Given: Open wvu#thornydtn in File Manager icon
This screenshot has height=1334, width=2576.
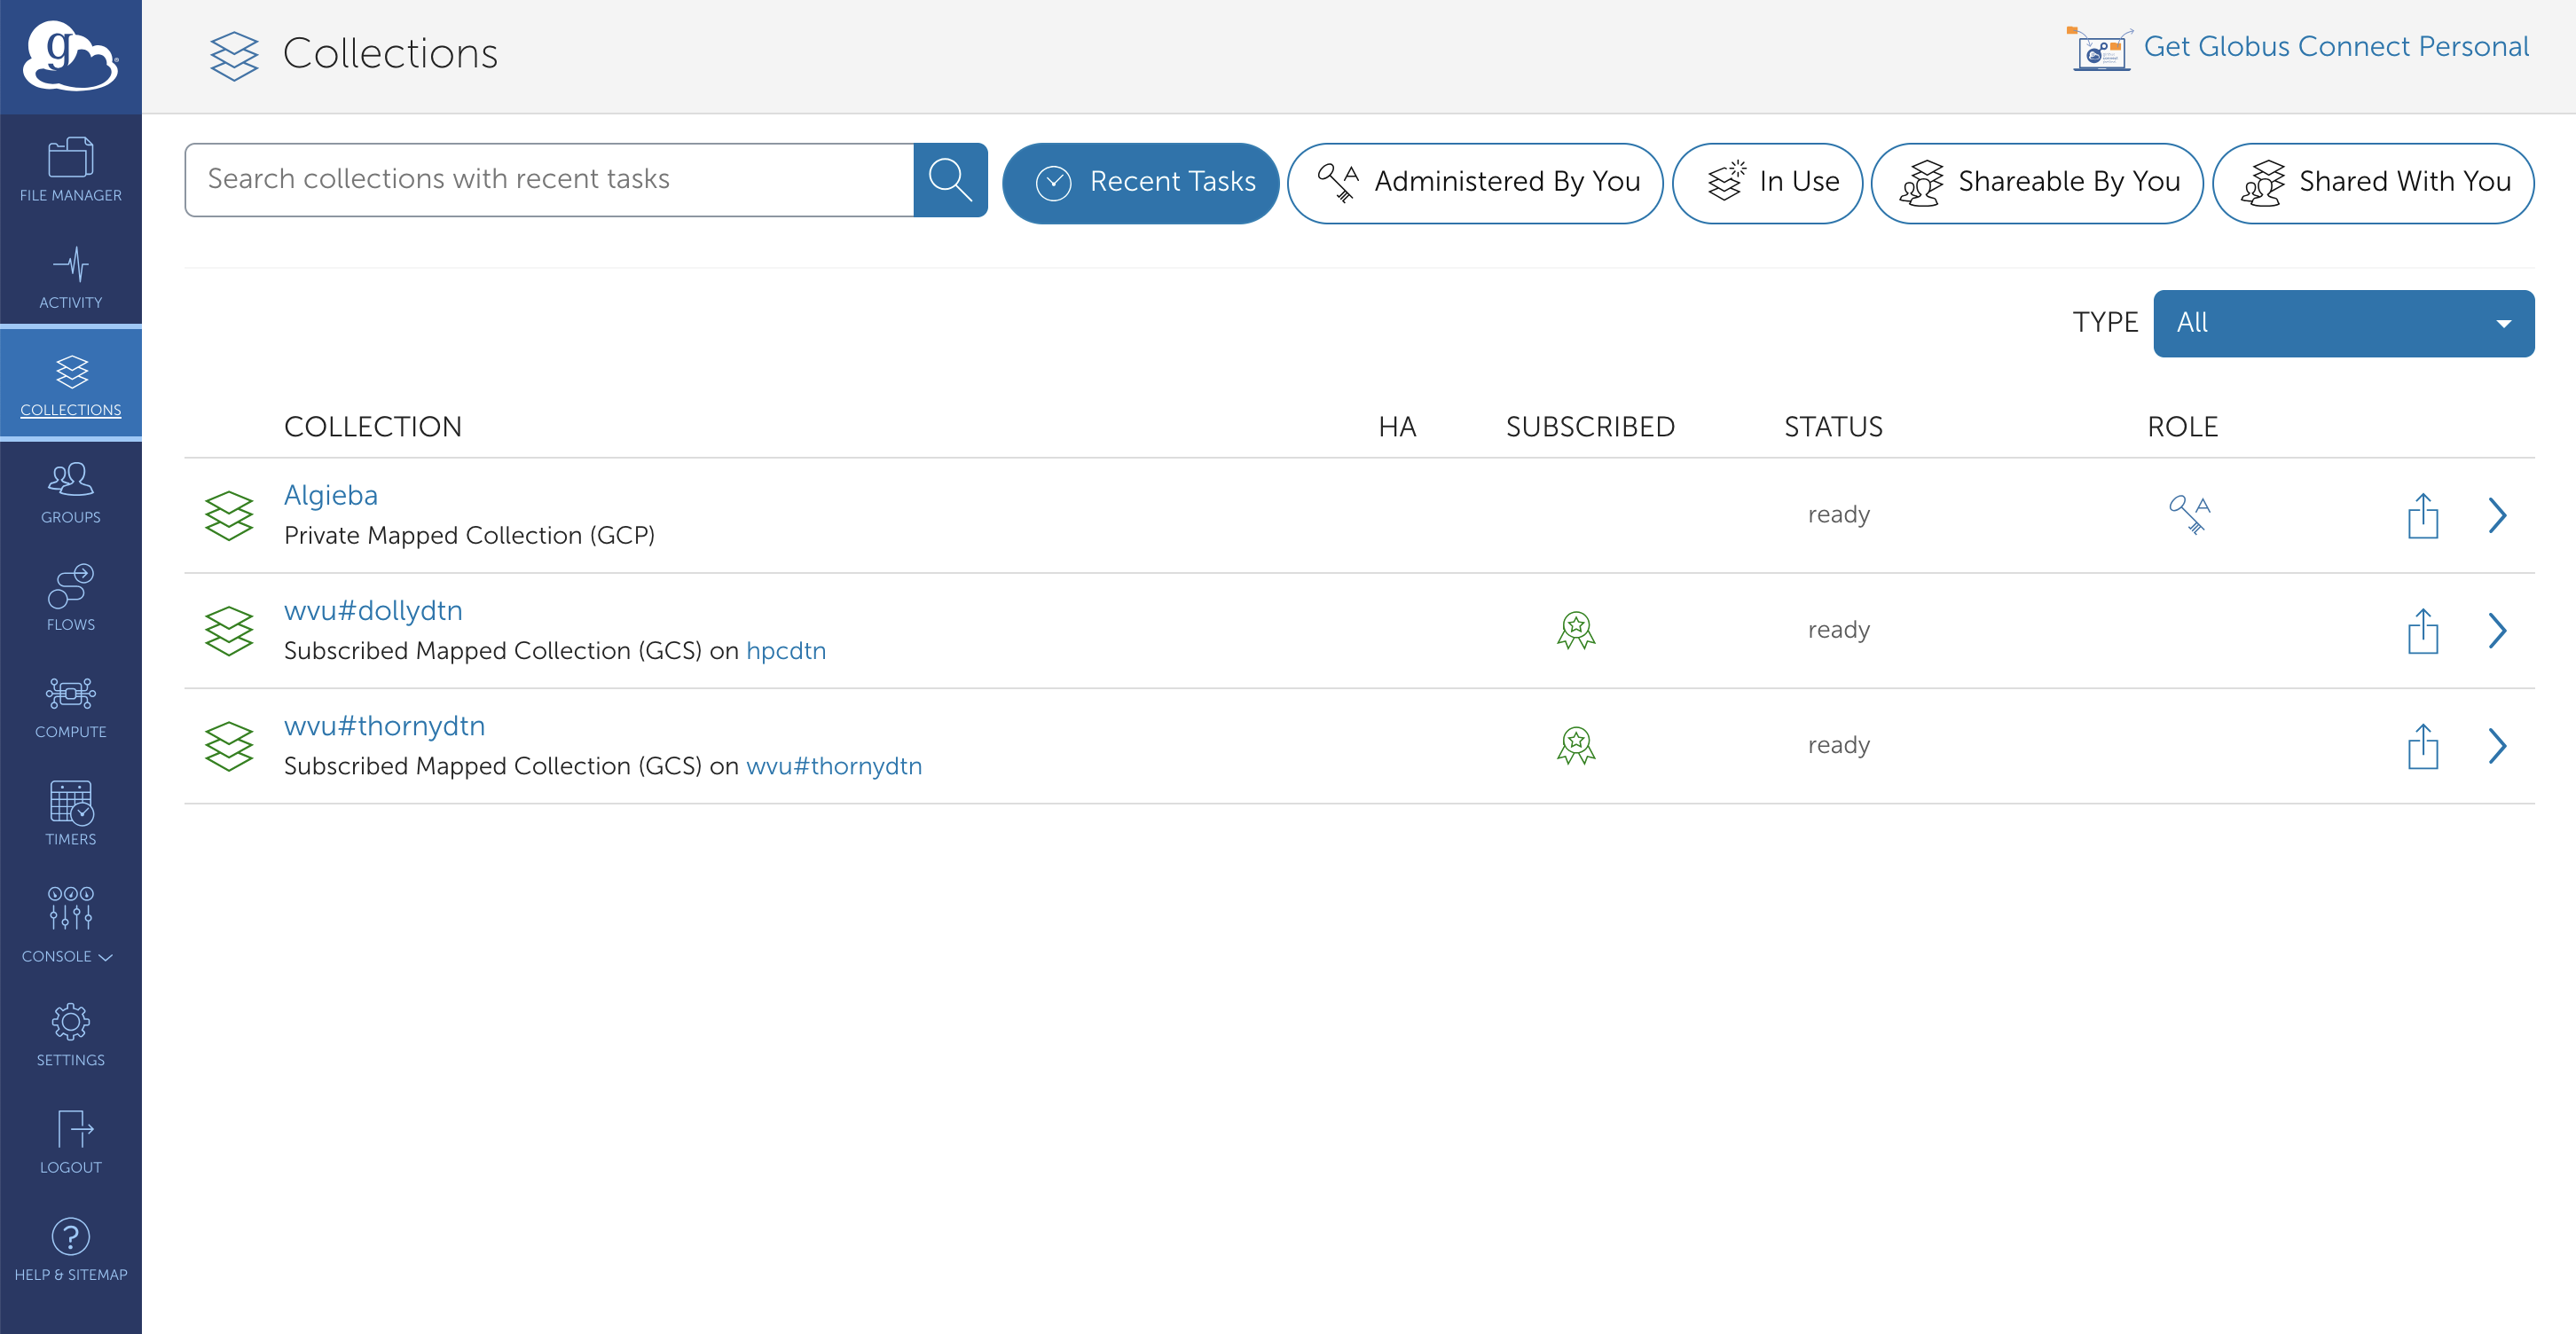Looking at the screenshot, I should click(2423, 746).
